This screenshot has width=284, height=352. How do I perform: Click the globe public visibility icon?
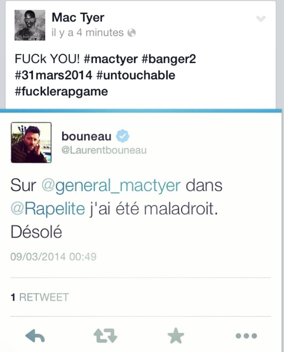(x=132, y=33)
